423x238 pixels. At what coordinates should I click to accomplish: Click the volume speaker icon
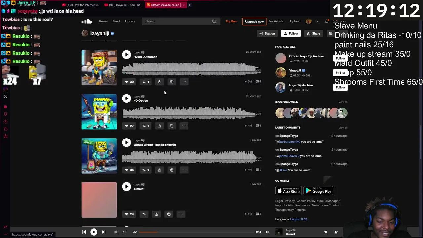(267, 232)
